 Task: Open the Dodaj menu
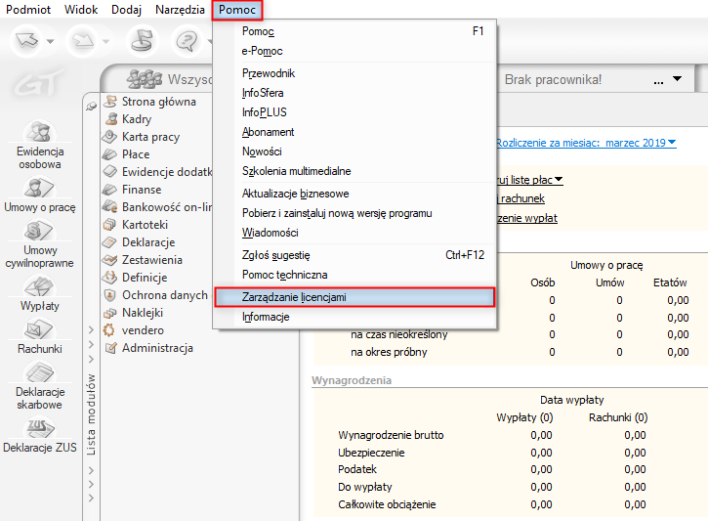point(126,10)
